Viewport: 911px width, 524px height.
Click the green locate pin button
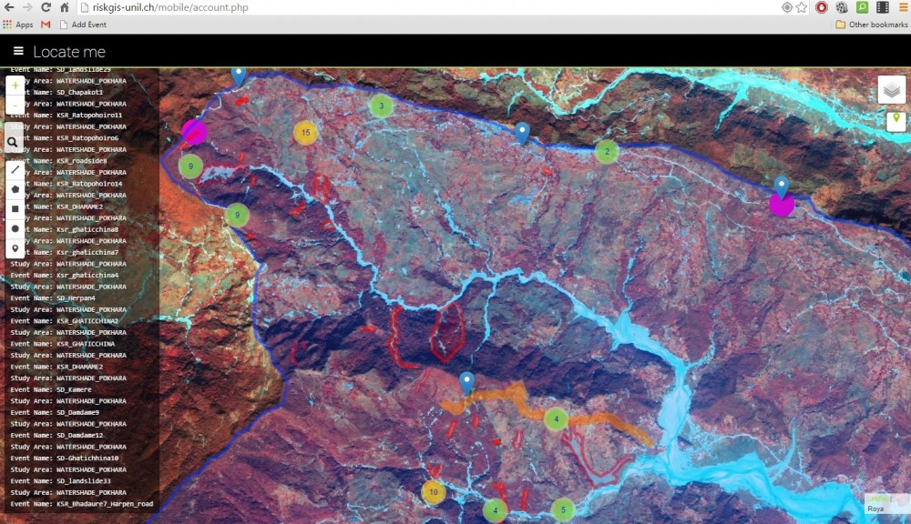tap(896, 120)
